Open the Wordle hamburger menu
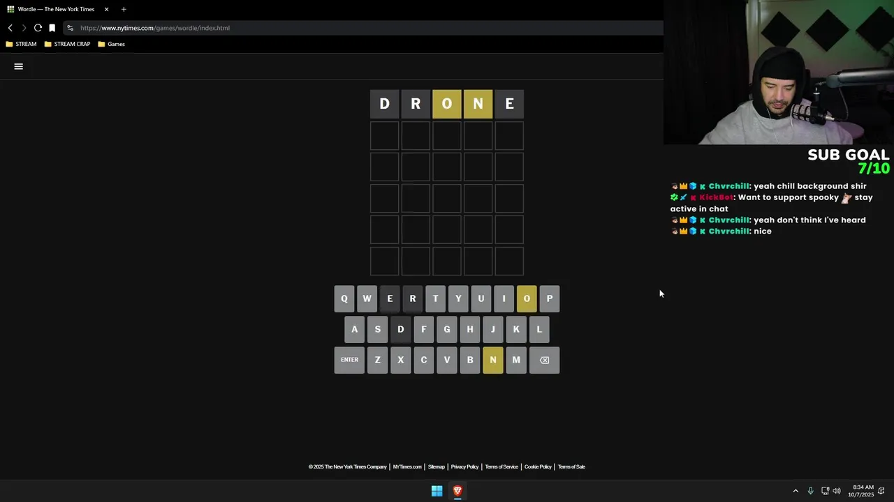894x502 pixels. [19, 66]
